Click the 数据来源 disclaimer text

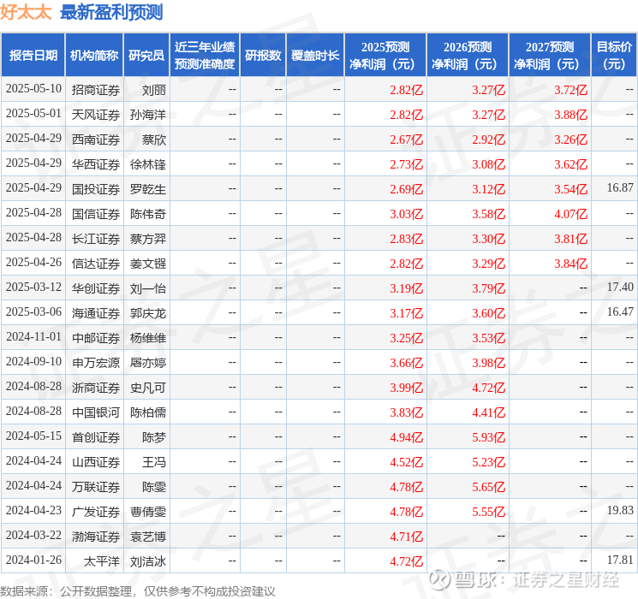coord(138,590)
